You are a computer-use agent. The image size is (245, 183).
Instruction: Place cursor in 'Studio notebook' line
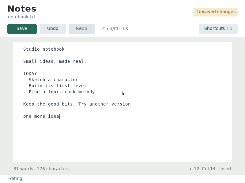[44, 49]
